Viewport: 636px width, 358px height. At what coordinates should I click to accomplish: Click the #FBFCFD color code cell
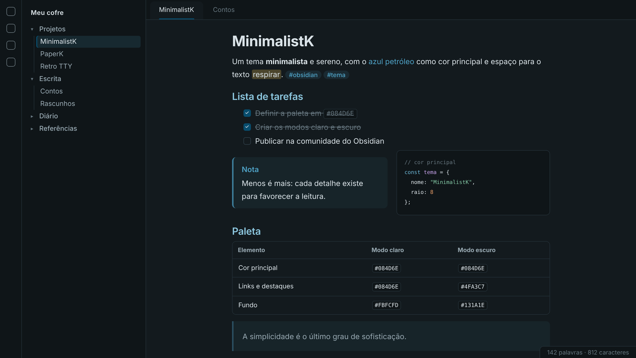coord(387,305)
